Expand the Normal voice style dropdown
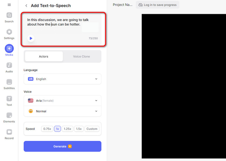226x161 pixels. pyautogui.click(x=62, y=111)
